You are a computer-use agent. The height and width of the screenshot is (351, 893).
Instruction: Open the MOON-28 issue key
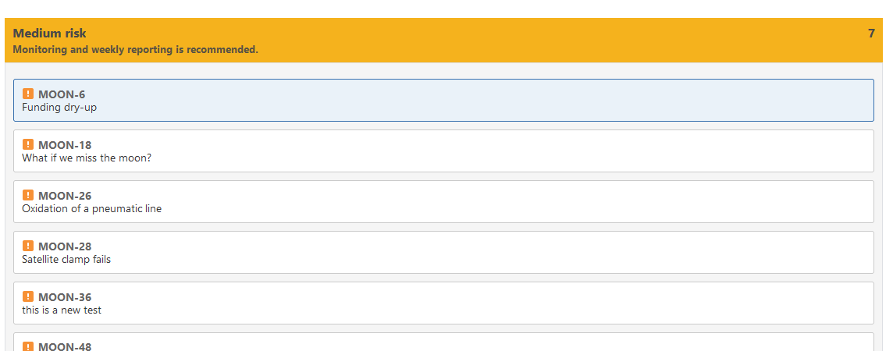pyautogui.click(x=65, y=246)
